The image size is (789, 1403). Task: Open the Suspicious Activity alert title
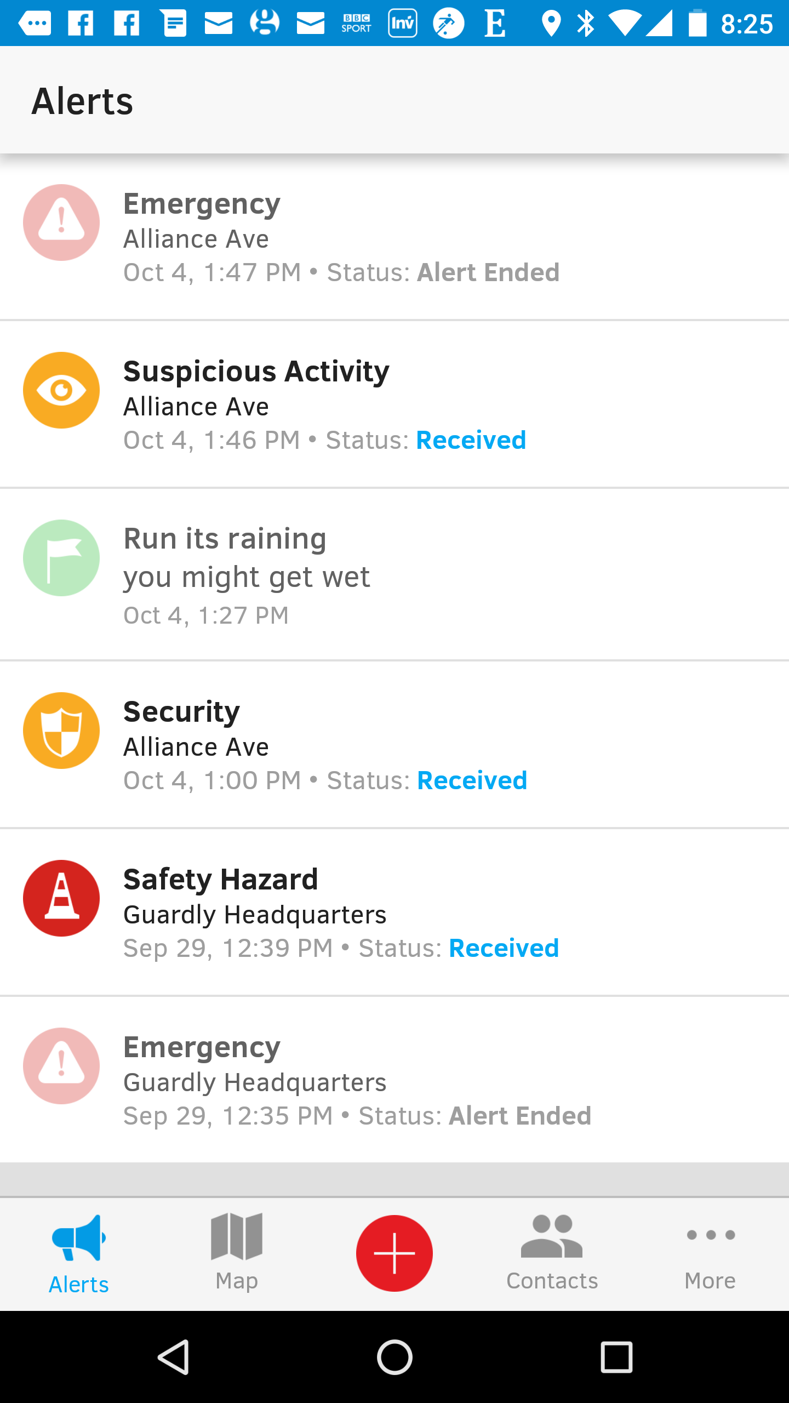[x=256, y=372]
